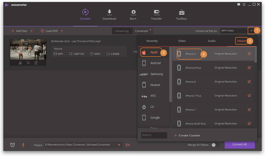This screenshot has height=156, width=265.
Task: Edit iPhone 8 preset settings
Action: (x=249, y=81)
